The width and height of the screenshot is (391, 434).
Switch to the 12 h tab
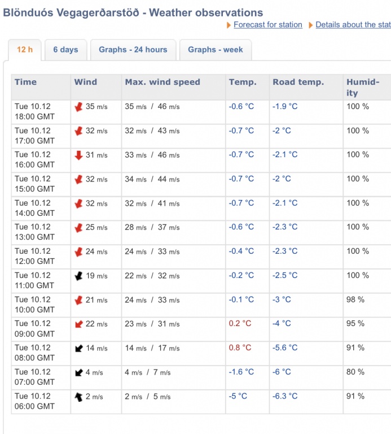24,50
